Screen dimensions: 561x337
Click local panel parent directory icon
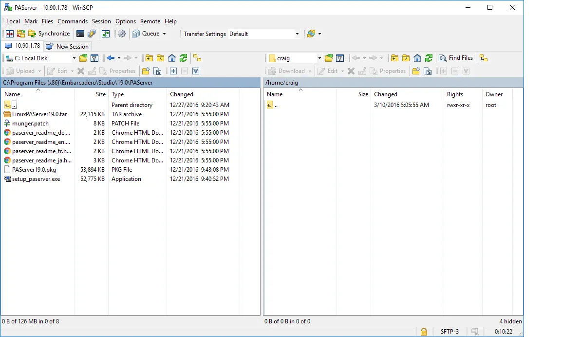click(149, 58)
